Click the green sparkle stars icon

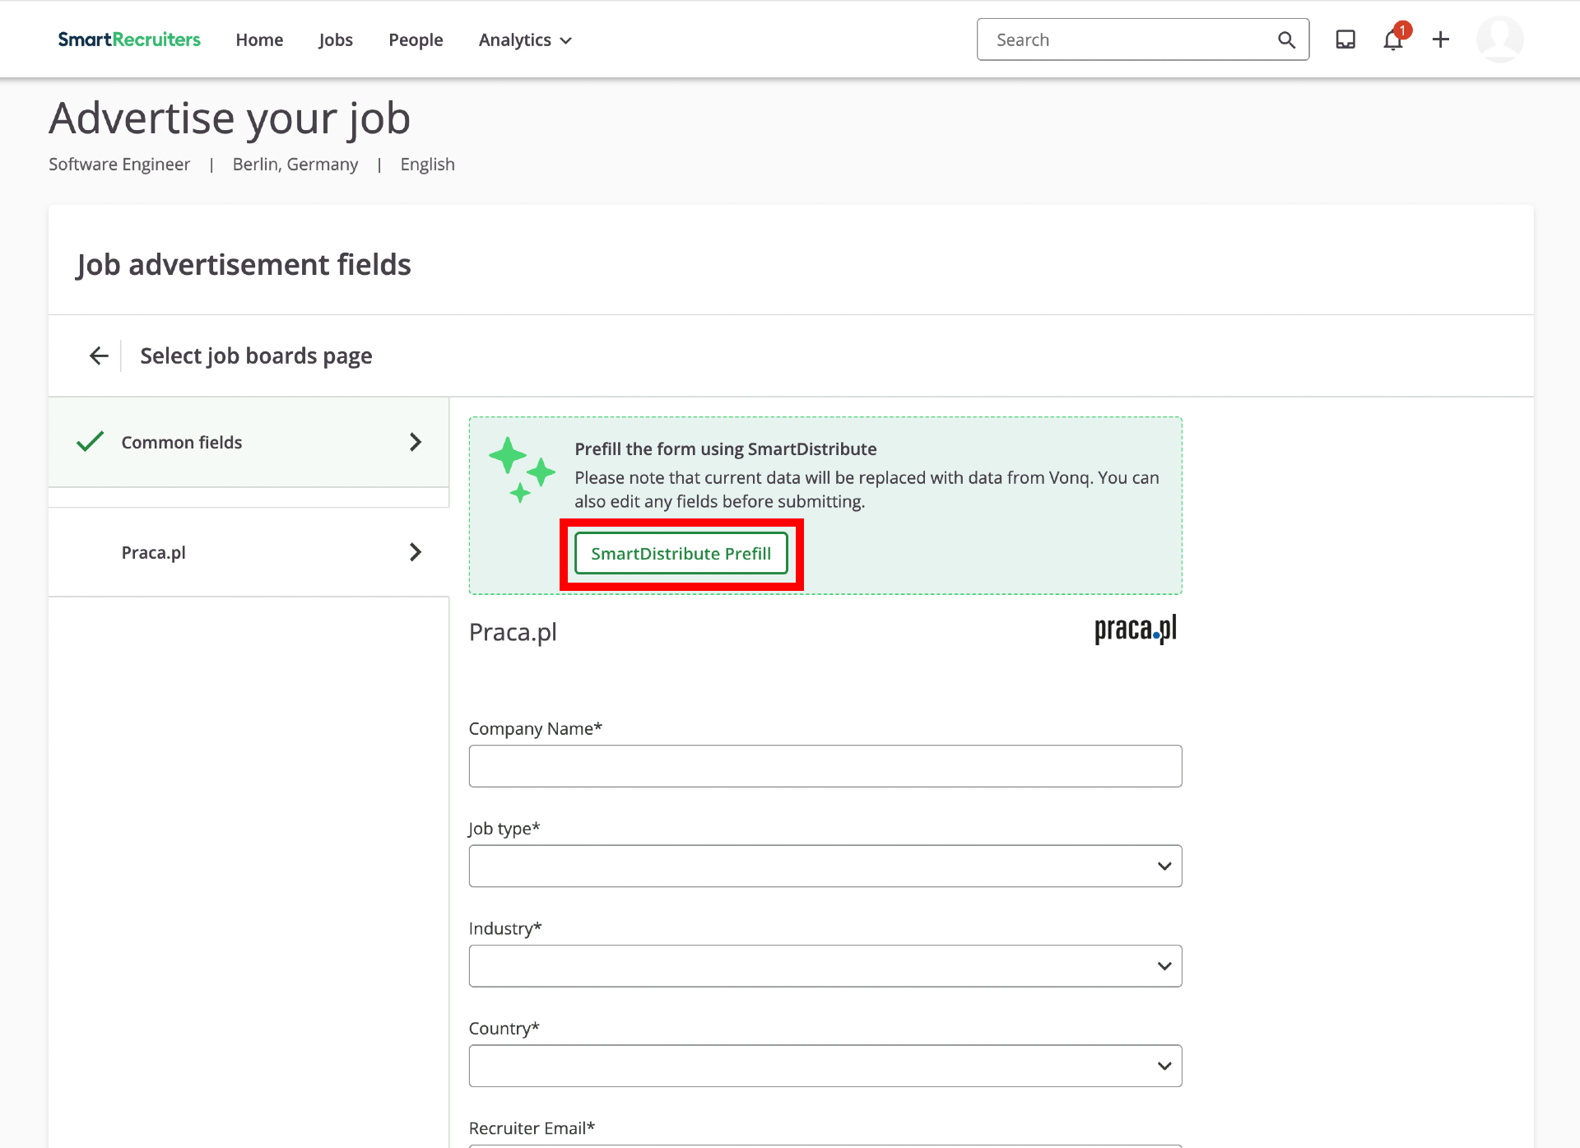[522, 470]
